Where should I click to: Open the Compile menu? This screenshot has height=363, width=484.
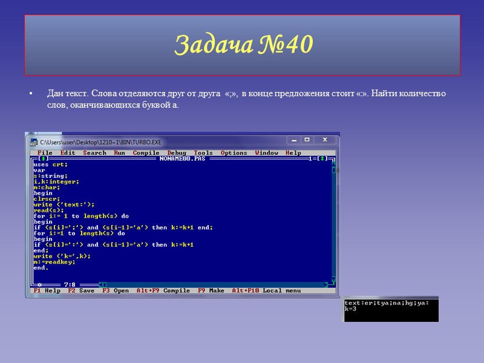(x=146, y=153)
